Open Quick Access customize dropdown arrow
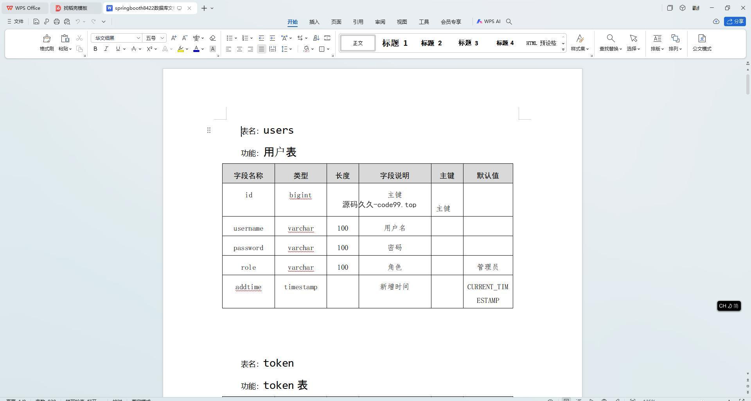The image size is (751, 401). coord(104,21)
